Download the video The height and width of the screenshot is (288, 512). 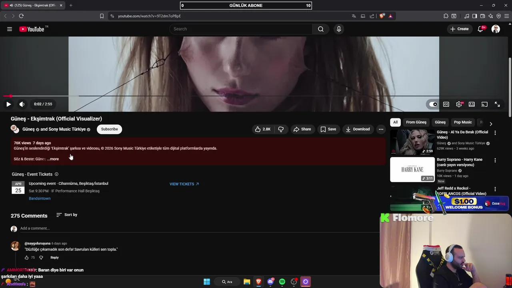pyautogui.click(x=358, y=129)
